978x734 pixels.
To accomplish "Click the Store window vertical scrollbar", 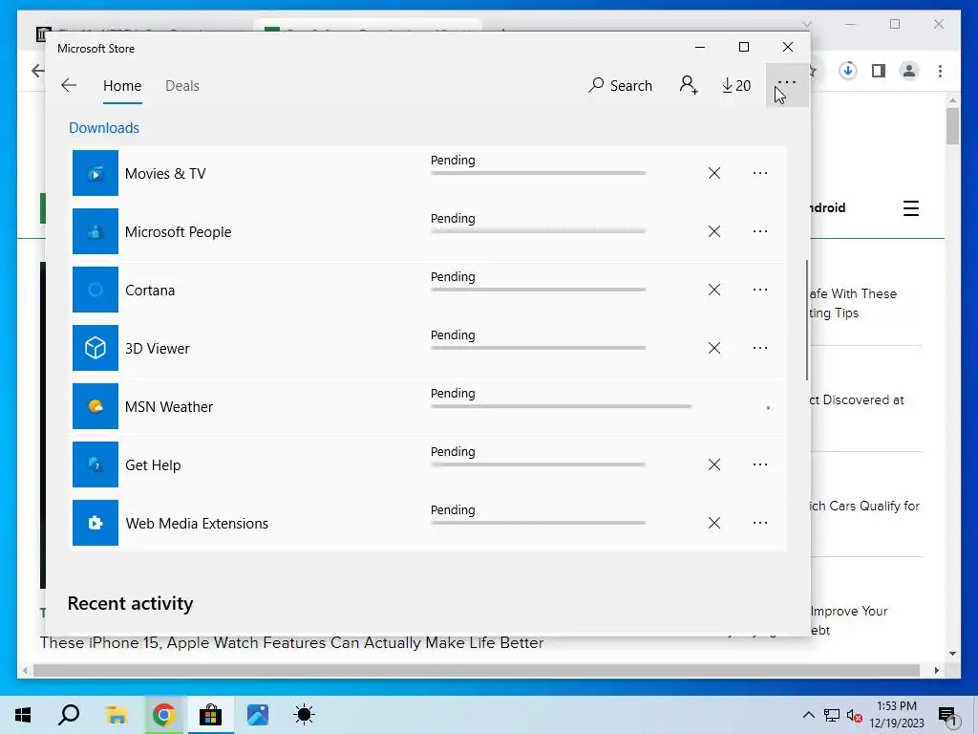I will [806, 320].
